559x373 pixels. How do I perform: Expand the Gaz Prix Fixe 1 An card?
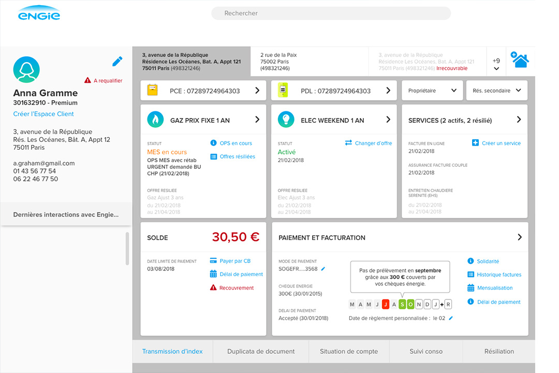pos(257,120)
